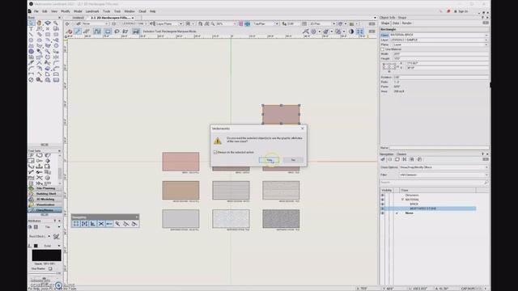Open Classes view in Navigation palette
518x291 pixels.
tap(383, 159)
